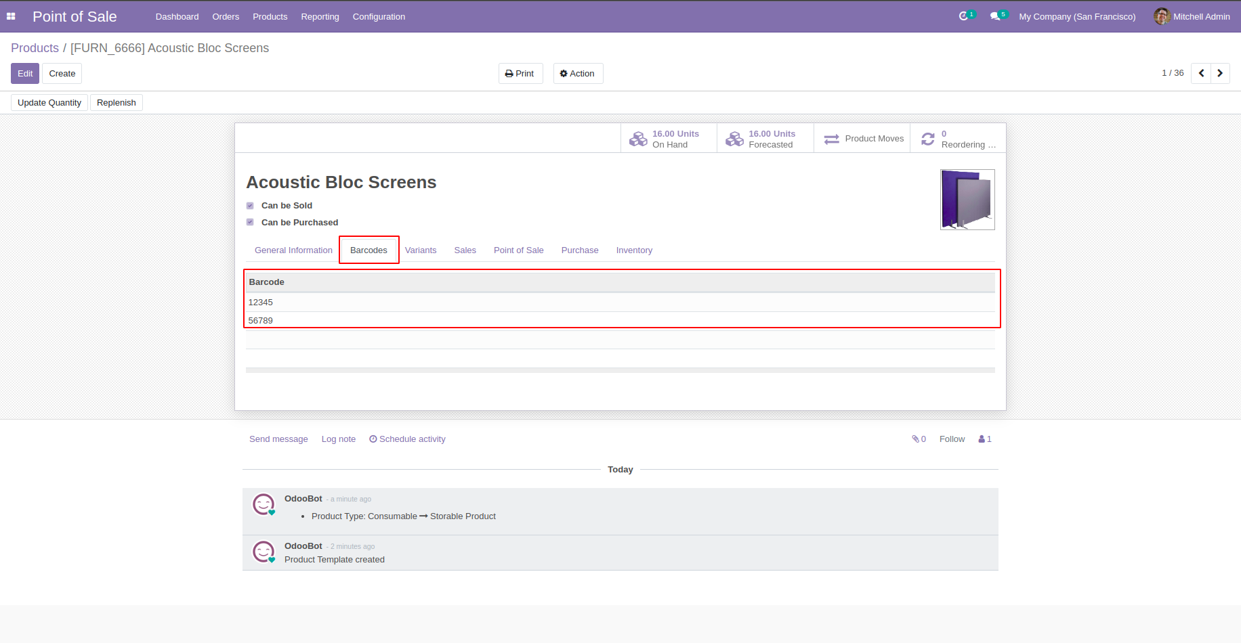Click the 'Can be Purchased' label

299,223
